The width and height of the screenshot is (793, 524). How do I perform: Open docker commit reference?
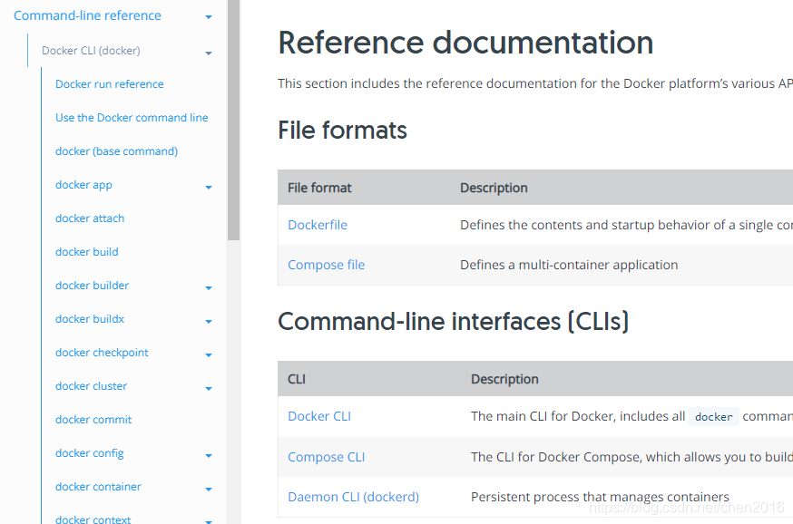click(93, 420)
